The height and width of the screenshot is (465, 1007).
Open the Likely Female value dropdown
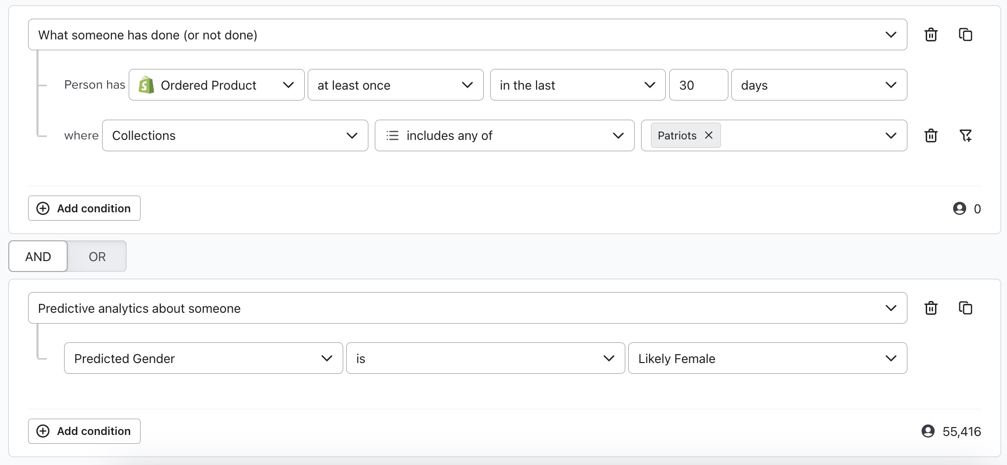767,359
